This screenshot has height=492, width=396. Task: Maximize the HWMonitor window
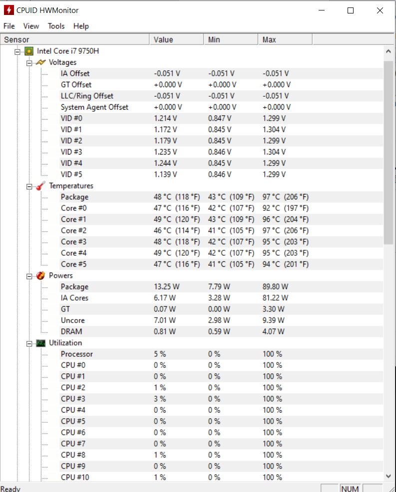coord(351,10)
